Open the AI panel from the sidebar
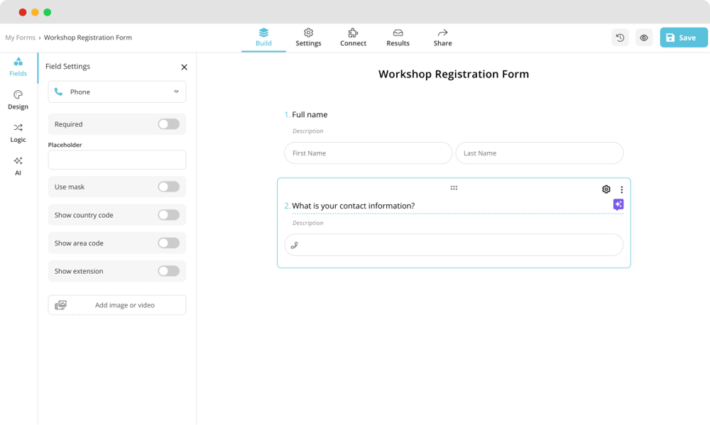 (x=18, y=167)
